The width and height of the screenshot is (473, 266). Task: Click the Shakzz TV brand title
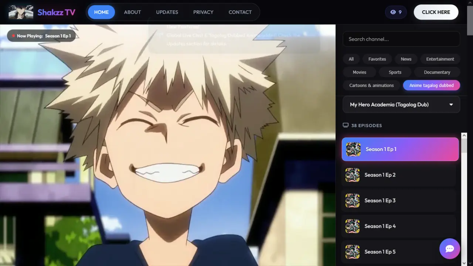coord(57,12)
